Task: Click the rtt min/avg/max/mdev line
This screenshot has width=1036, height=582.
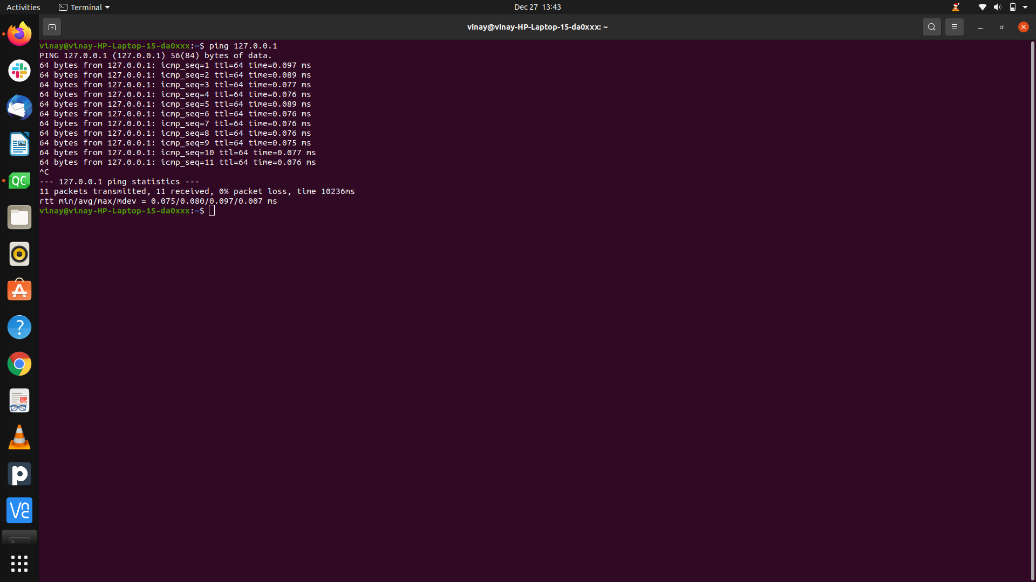Action: point(158,201)
